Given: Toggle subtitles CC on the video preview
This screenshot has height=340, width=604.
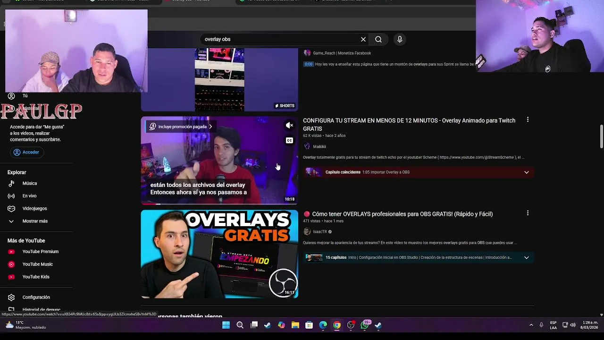Looking at the screenshot, I should (289, 140).
